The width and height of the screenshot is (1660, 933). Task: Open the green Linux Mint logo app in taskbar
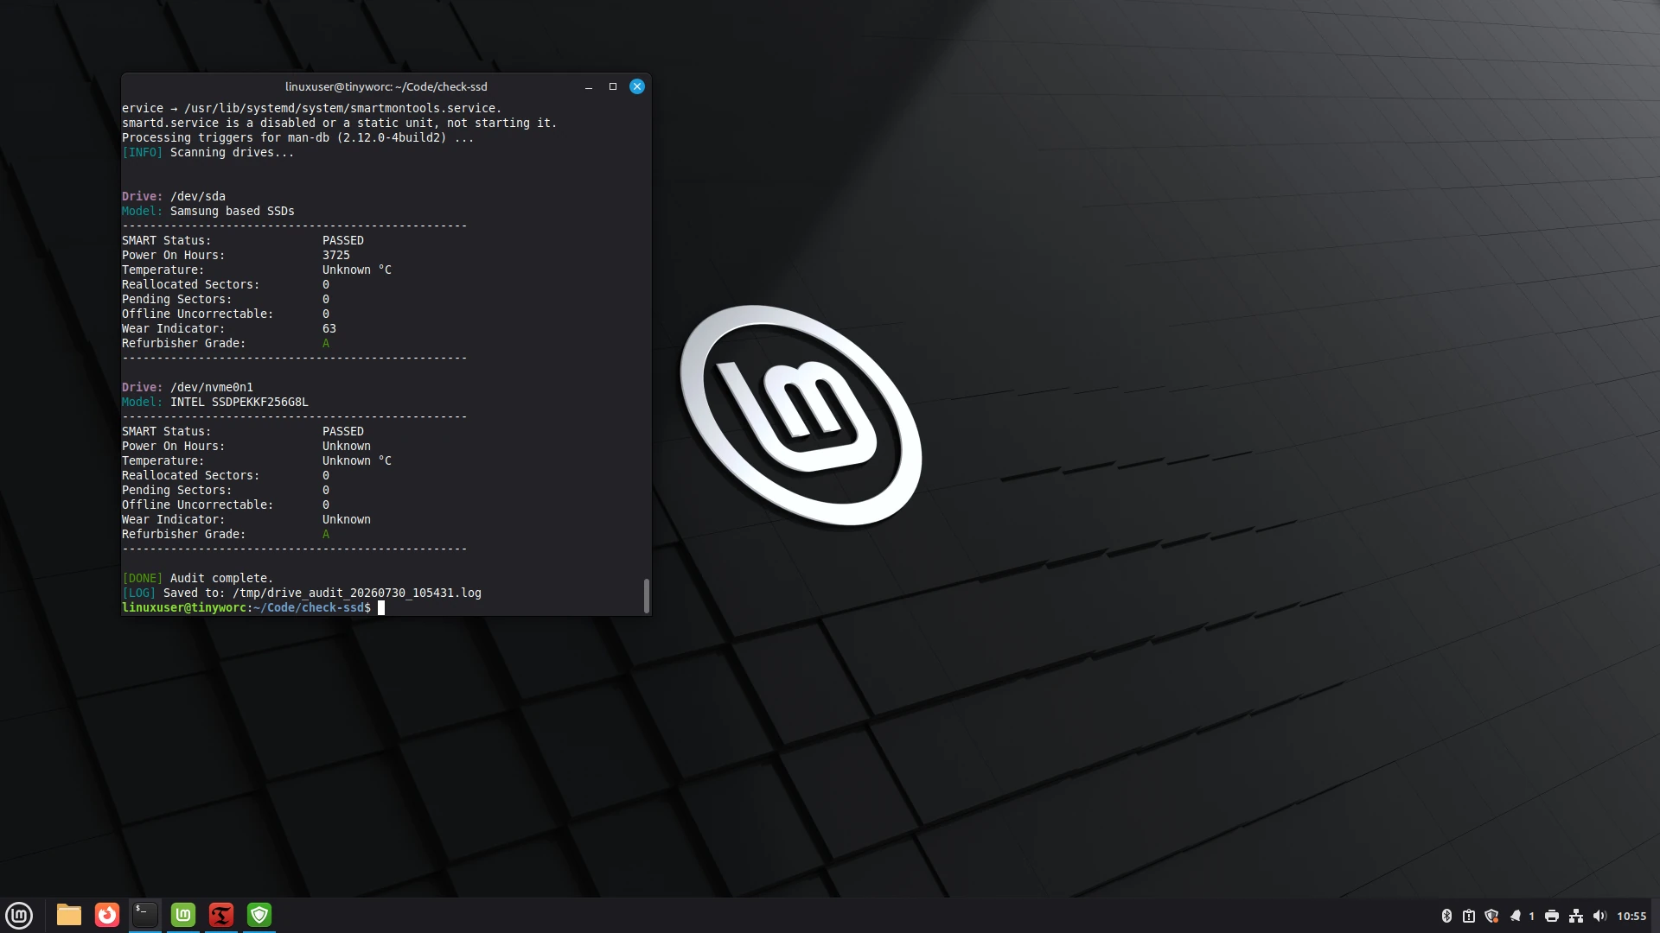coord(183,915)
